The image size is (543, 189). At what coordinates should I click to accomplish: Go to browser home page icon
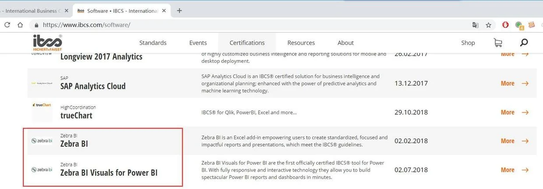tap(20, 25)
